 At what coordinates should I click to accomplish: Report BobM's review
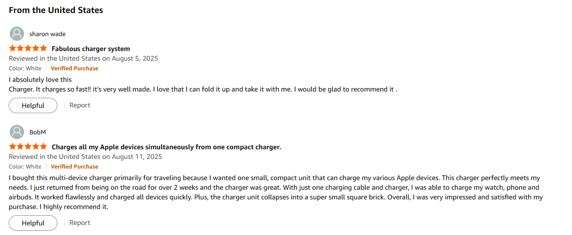(80, 222)
